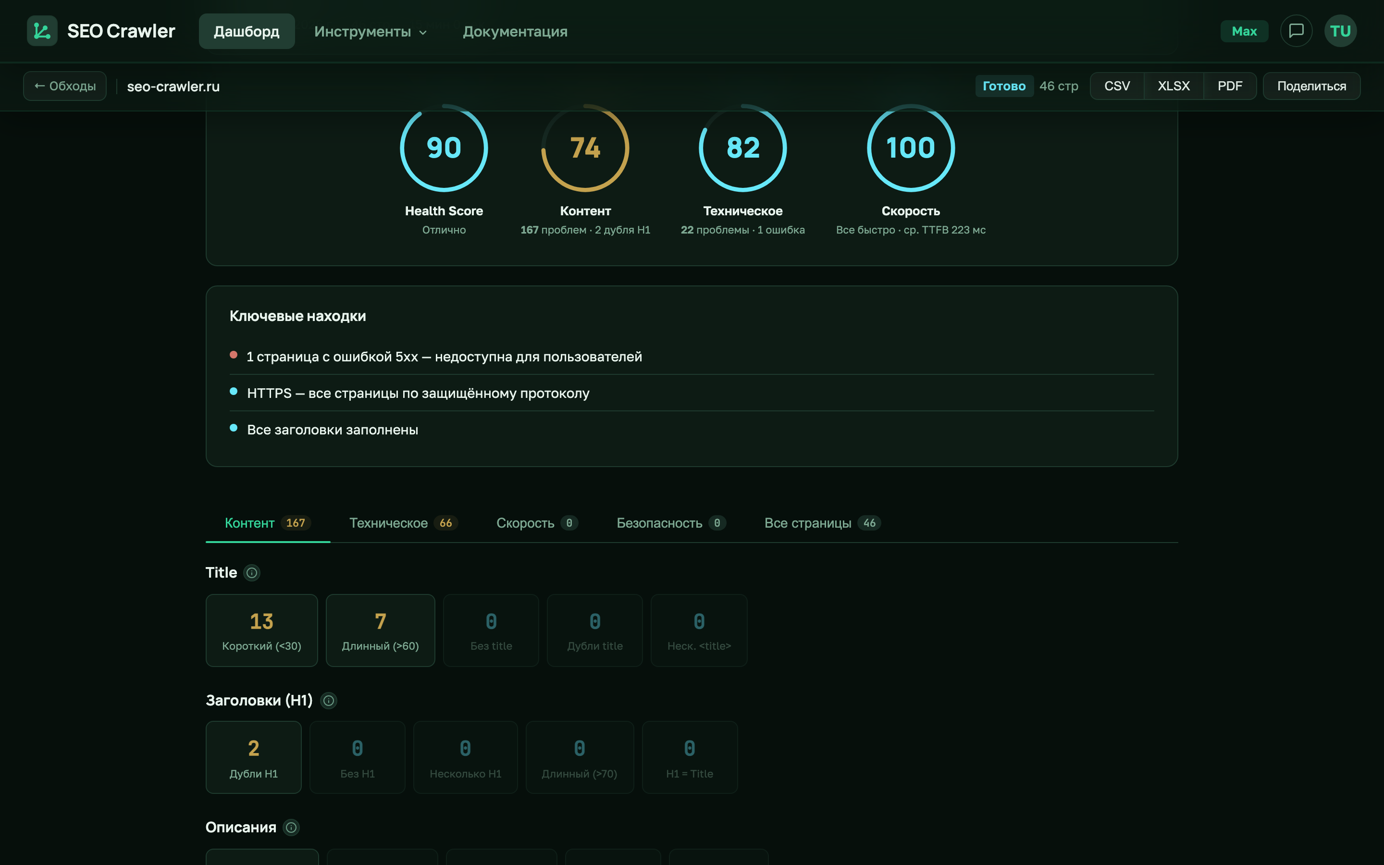Click the HTTPS protocol finding row
Image resolution: width=1384 pixels, height=865 pixels.
[x=692, y=393]
